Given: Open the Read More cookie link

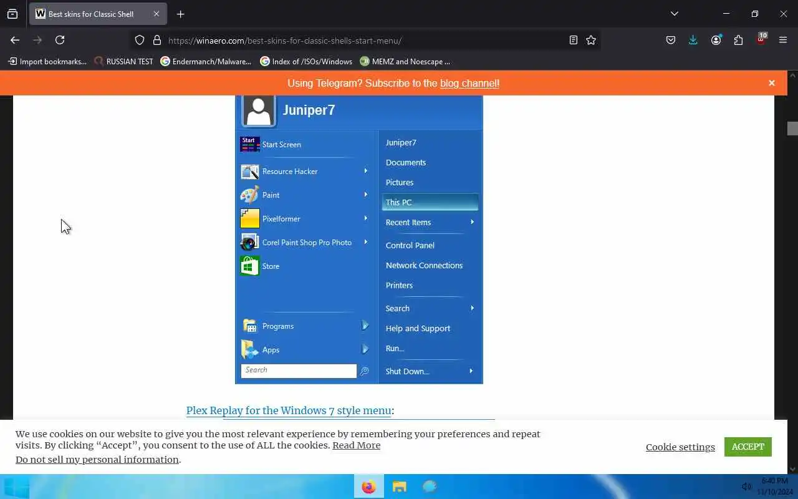Looking at the screenshot, I should [356, 445].
